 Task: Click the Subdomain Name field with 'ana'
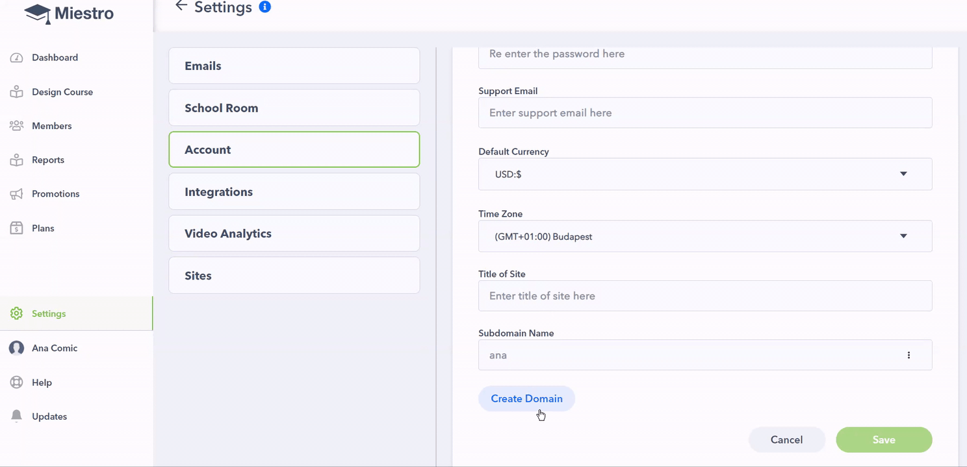pos(705,355)
